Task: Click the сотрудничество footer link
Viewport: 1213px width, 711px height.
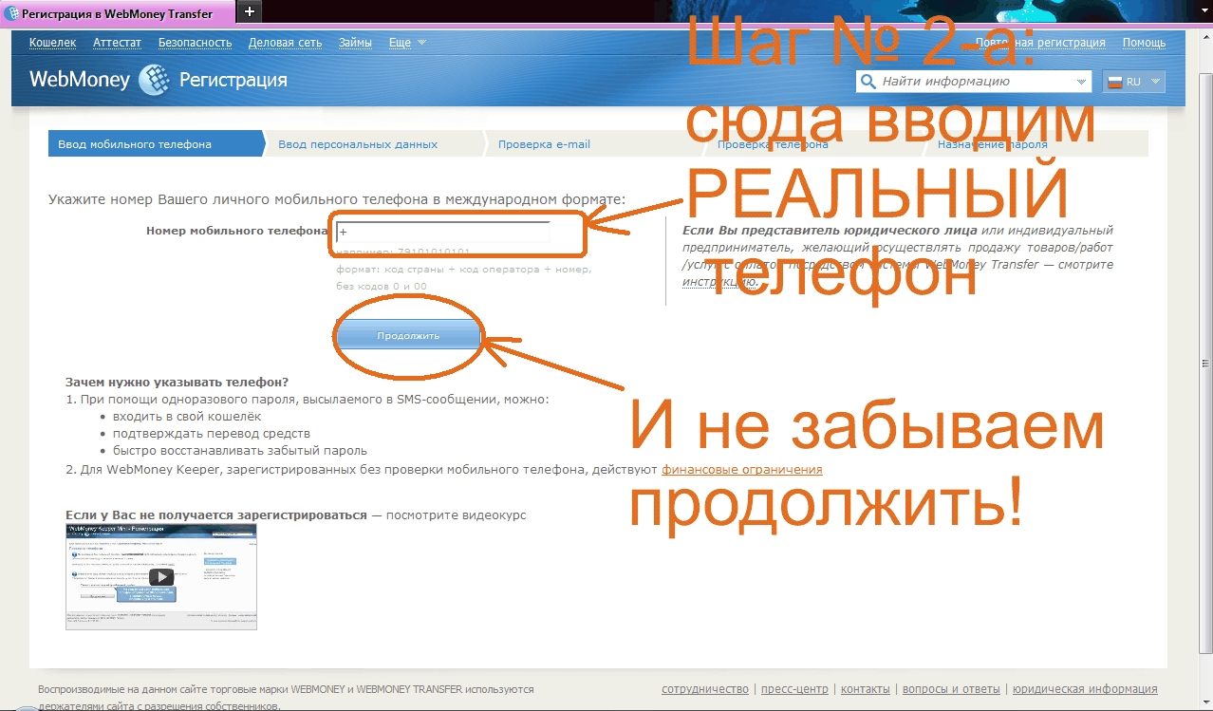Action: (705, 689)
